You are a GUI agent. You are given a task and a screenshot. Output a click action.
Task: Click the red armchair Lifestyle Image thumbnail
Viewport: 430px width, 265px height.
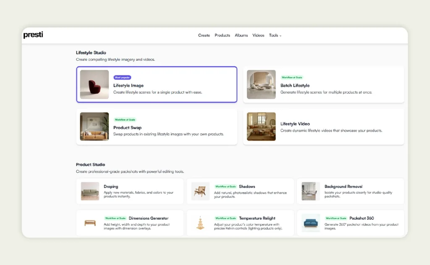click(x=94, y=85)
